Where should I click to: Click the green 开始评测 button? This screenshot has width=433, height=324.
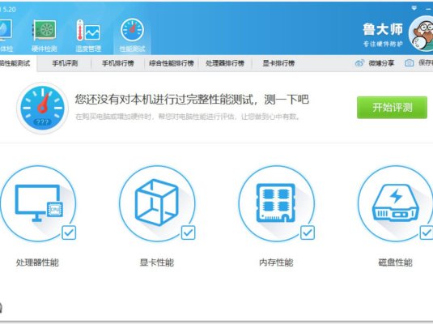pos(393,108)
